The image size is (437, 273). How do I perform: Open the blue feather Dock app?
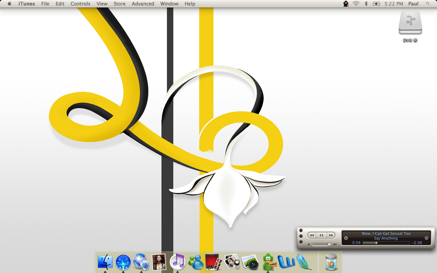304,262
